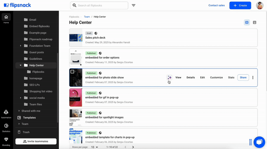Expand Shared with me section

pos(19,111)
